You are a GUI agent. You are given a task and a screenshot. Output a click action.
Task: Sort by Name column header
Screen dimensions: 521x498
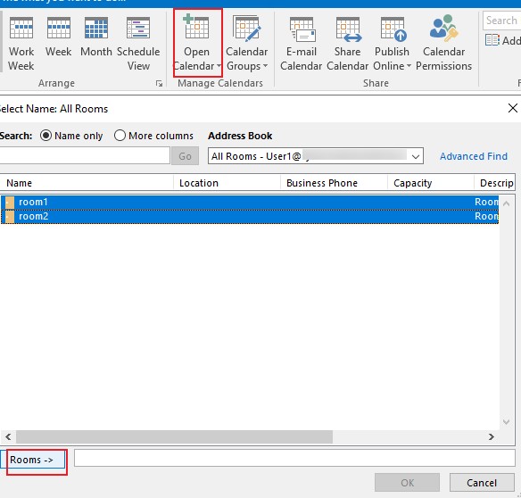click(x=87, y=183)
